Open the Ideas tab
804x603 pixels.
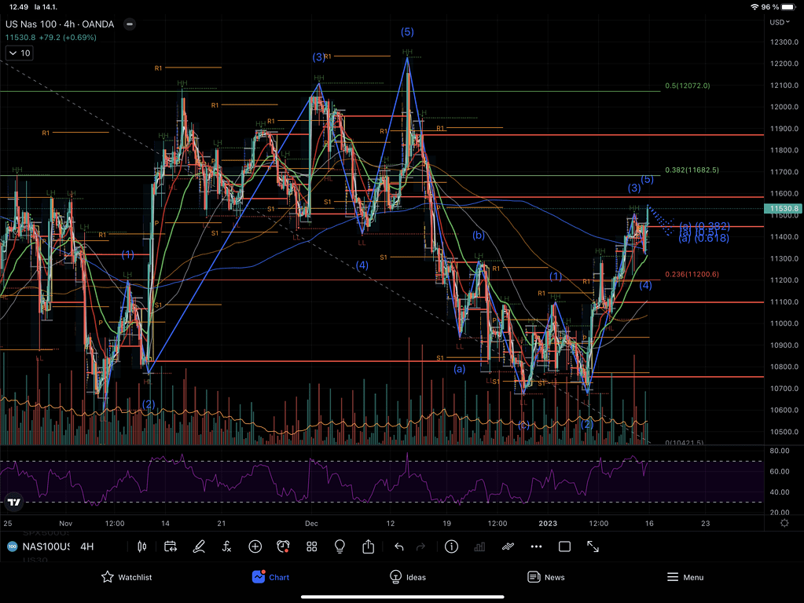pos(407,577)
